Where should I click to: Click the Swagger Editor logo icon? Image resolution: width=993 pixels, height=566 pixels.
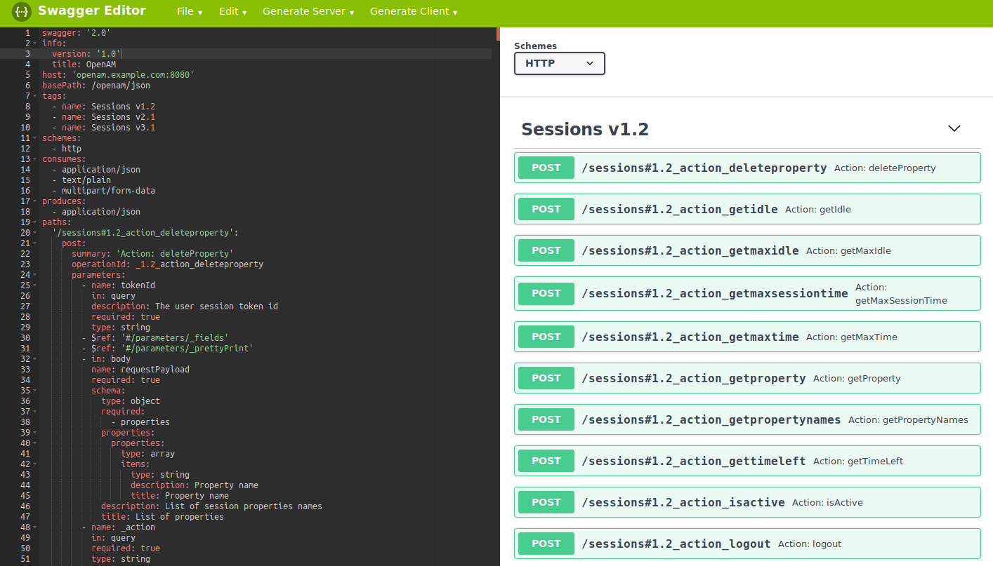click(22, 12)
